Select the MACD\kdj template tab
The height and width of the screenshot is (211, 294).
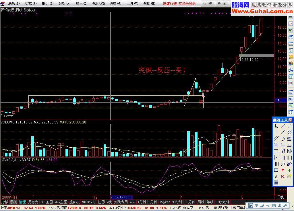tap(89, 202)
